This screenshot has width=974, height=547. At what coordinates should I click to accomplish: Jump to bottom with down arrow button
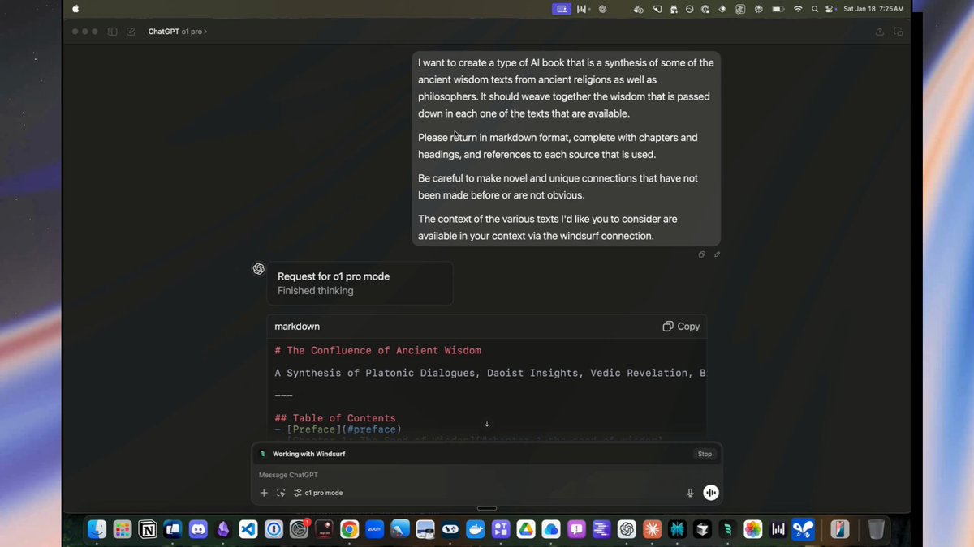click(x=487, y=424)
